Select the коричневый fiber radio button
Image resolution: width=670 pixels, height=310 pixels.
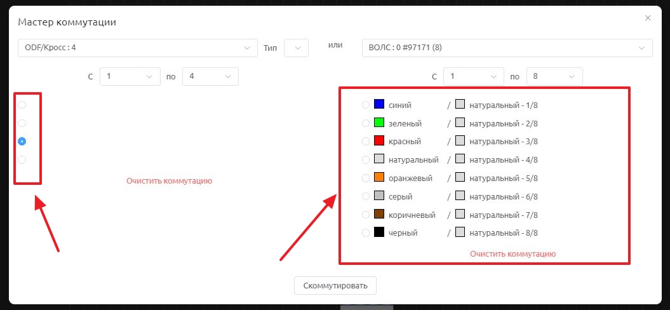click(x=366, y=215)
